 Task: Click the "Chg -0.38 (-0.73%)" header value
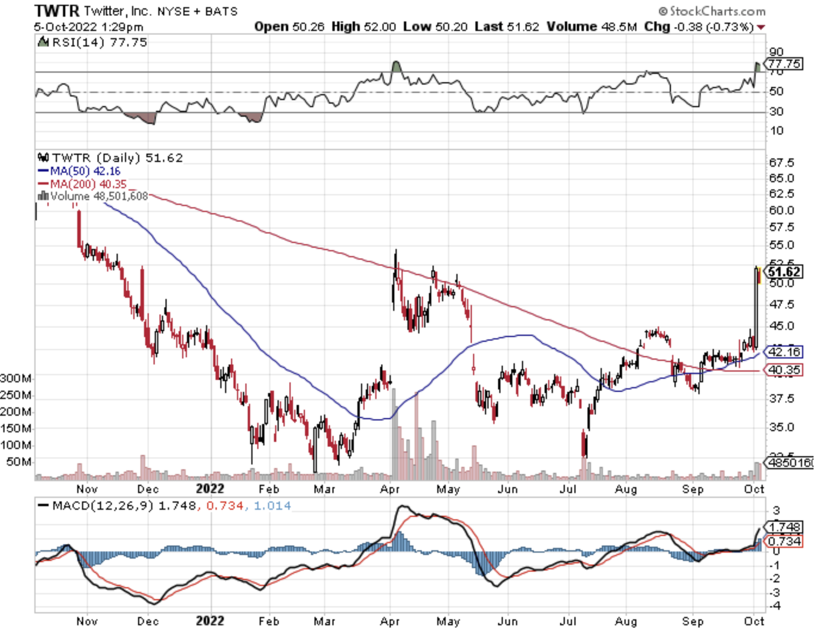699,27
